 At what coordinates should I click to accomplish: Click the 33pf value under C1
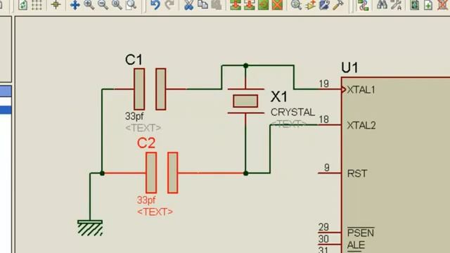pyautogui.click(x=134, y=116)
